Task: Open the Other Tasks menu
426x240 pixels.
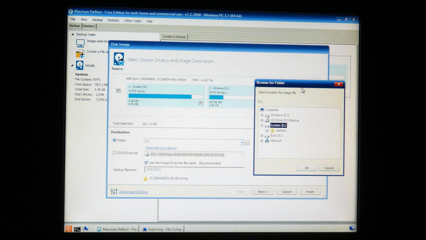Action: [133, 21]
